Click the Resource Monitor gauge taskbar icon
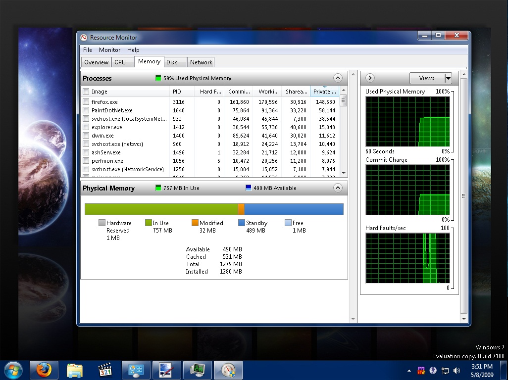The height and width of the screenshot is (380, 508). [x=228, y=370]
